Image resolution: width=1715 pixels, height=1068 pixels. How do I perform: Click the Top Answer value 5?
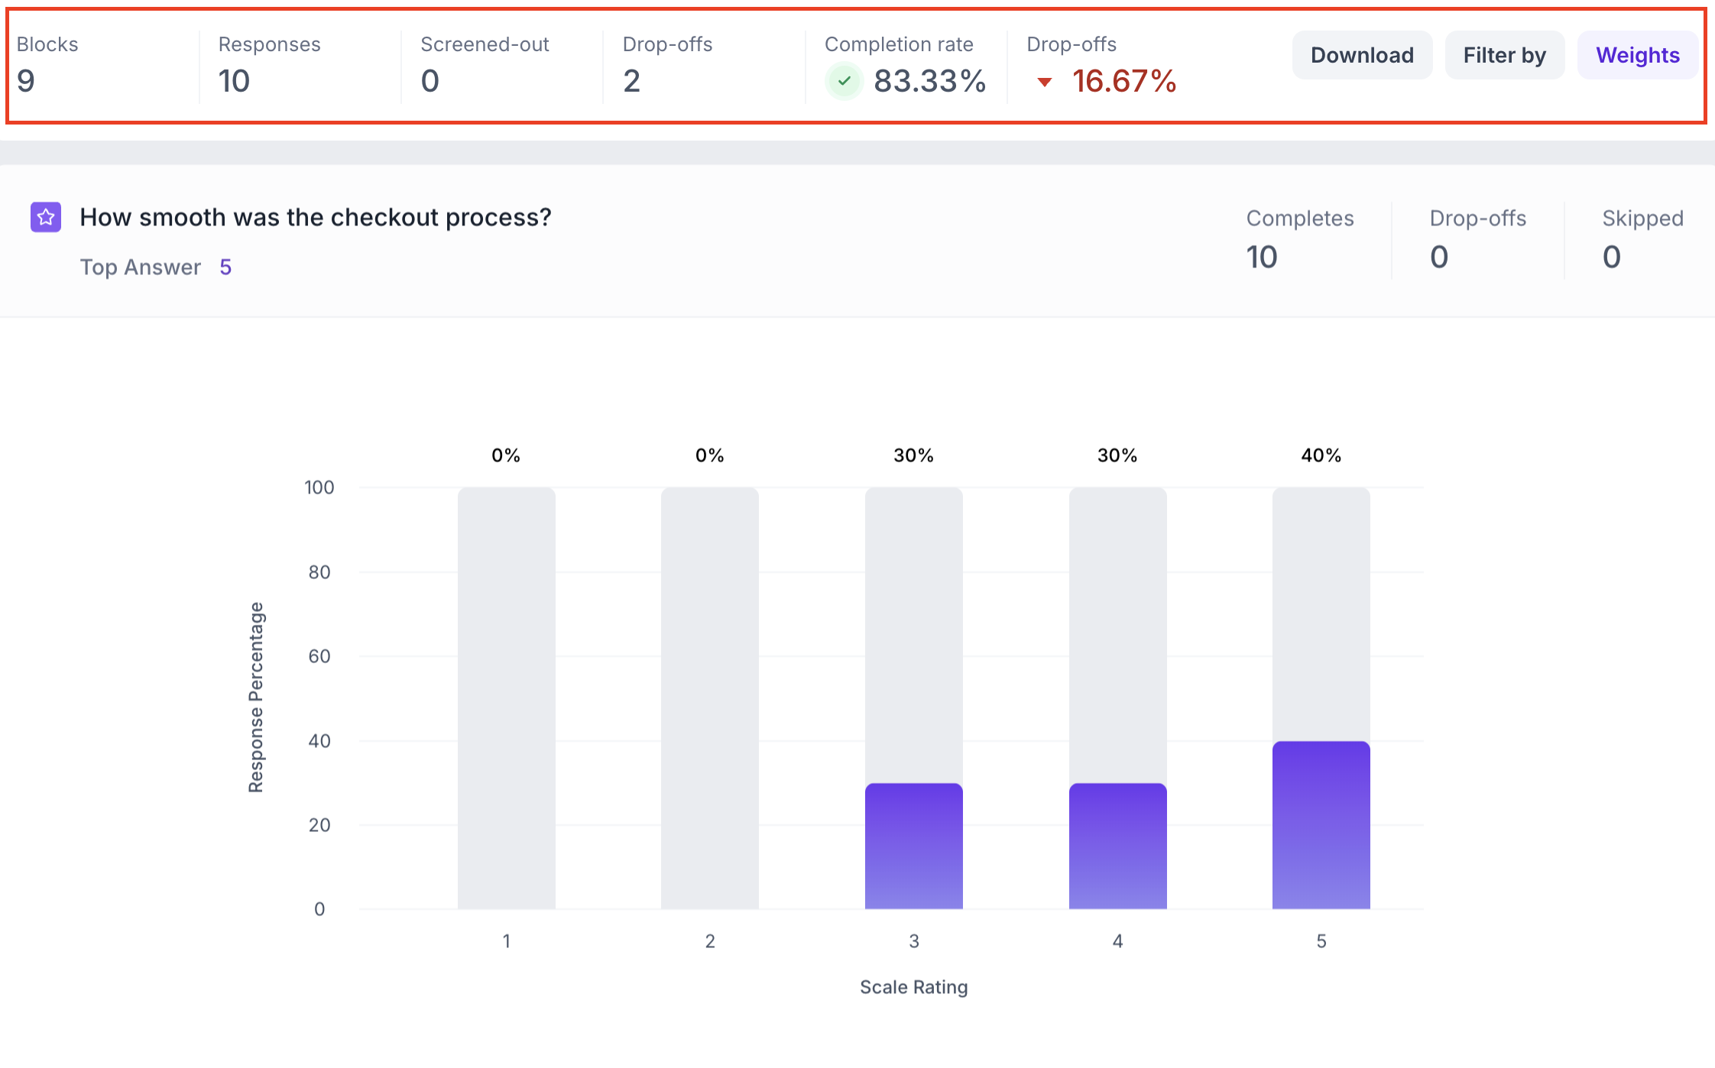pos(225,267)
